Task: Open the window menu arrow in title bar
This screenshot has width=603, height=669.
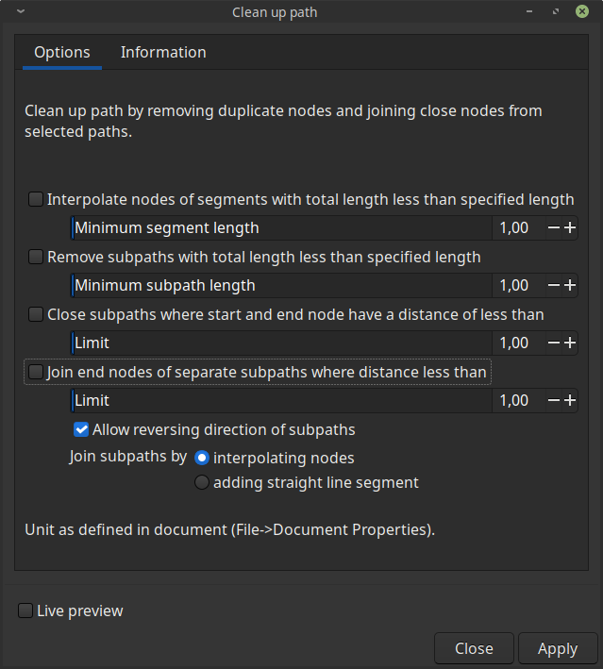Action: pyautogui.click(x=21, y=11)
